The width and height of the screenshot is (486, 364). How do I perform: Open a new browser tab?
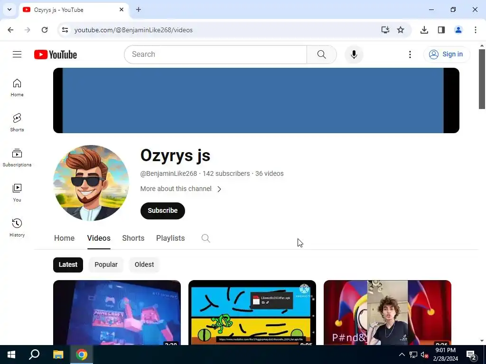[x=139, y=9]
